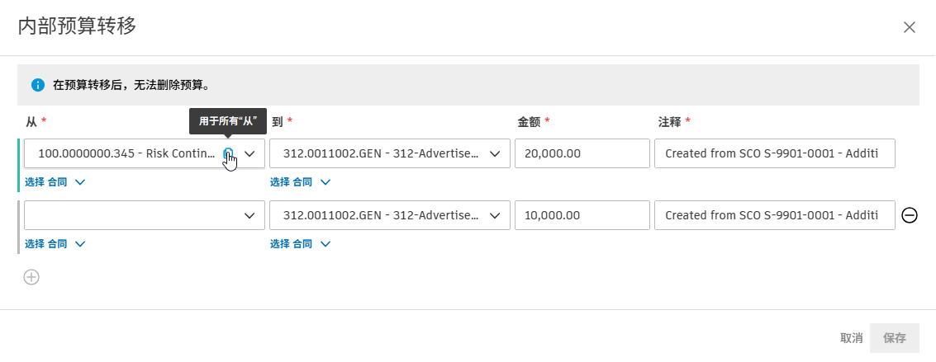This screenshot has width=936, height=362.
Task: Click the apply-to-all "从" copy icon
Action: [x=229, y=153]
